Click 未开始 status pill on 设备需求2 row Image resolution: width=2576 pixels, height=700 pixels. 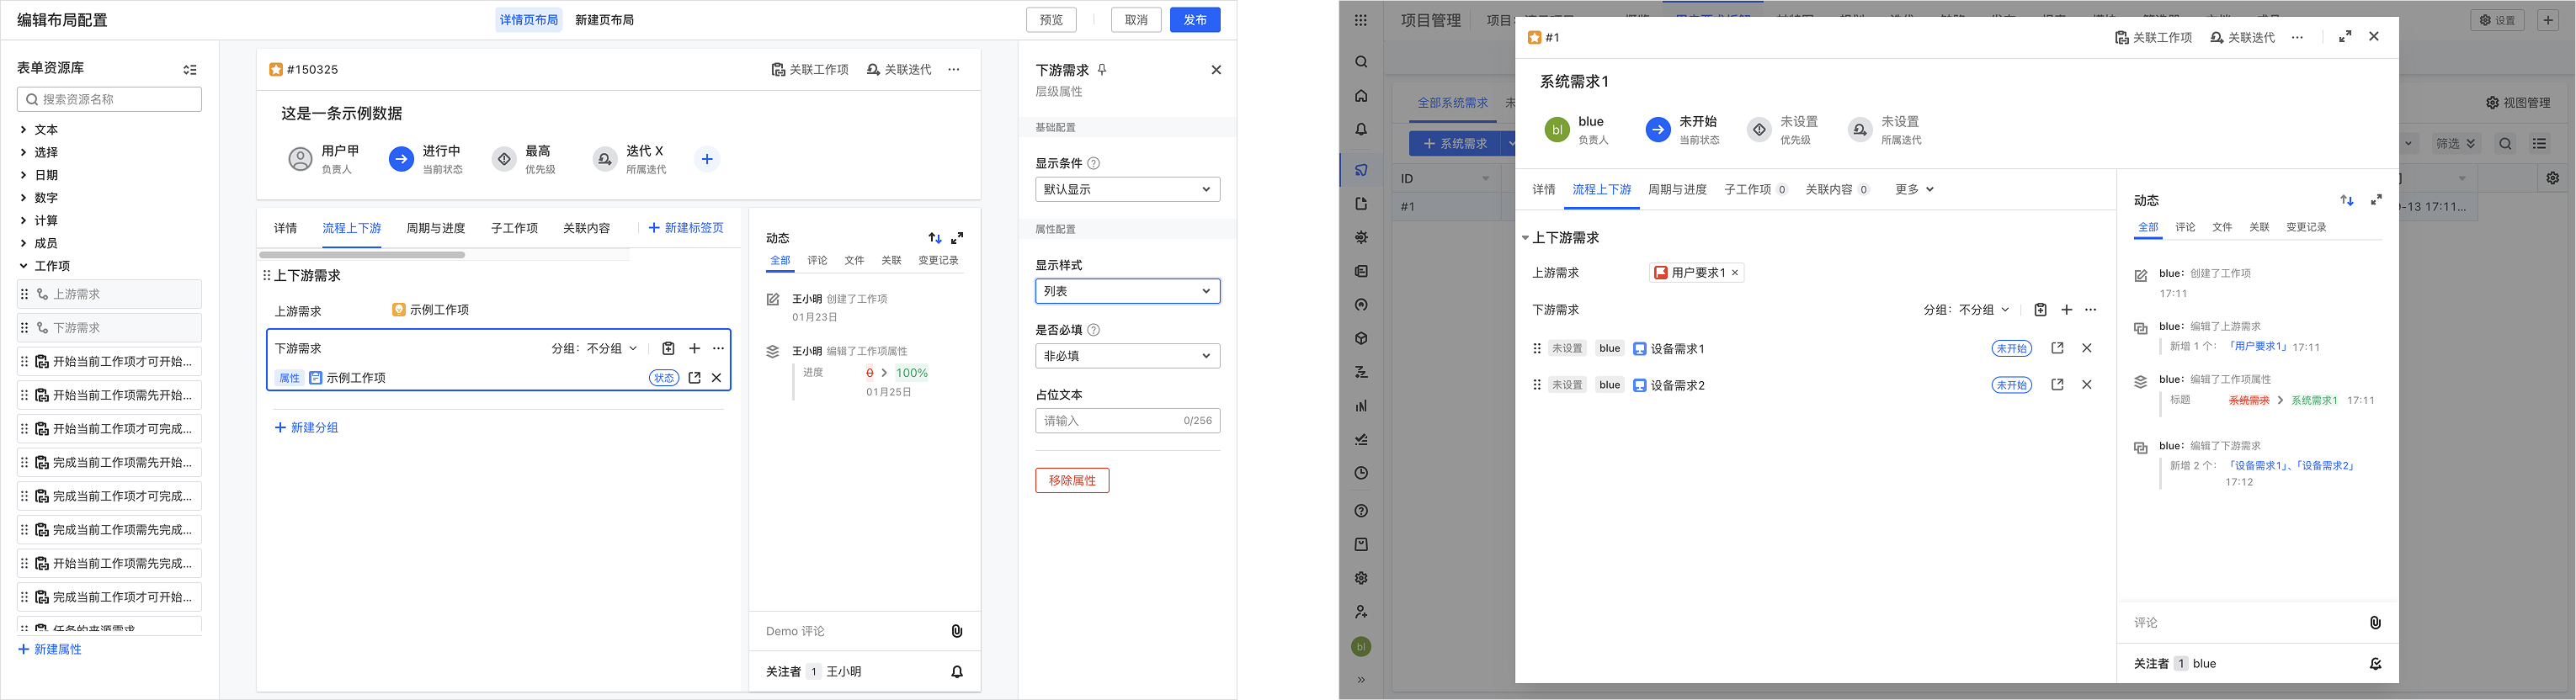pyautogui.click(x=2011, y=385)
